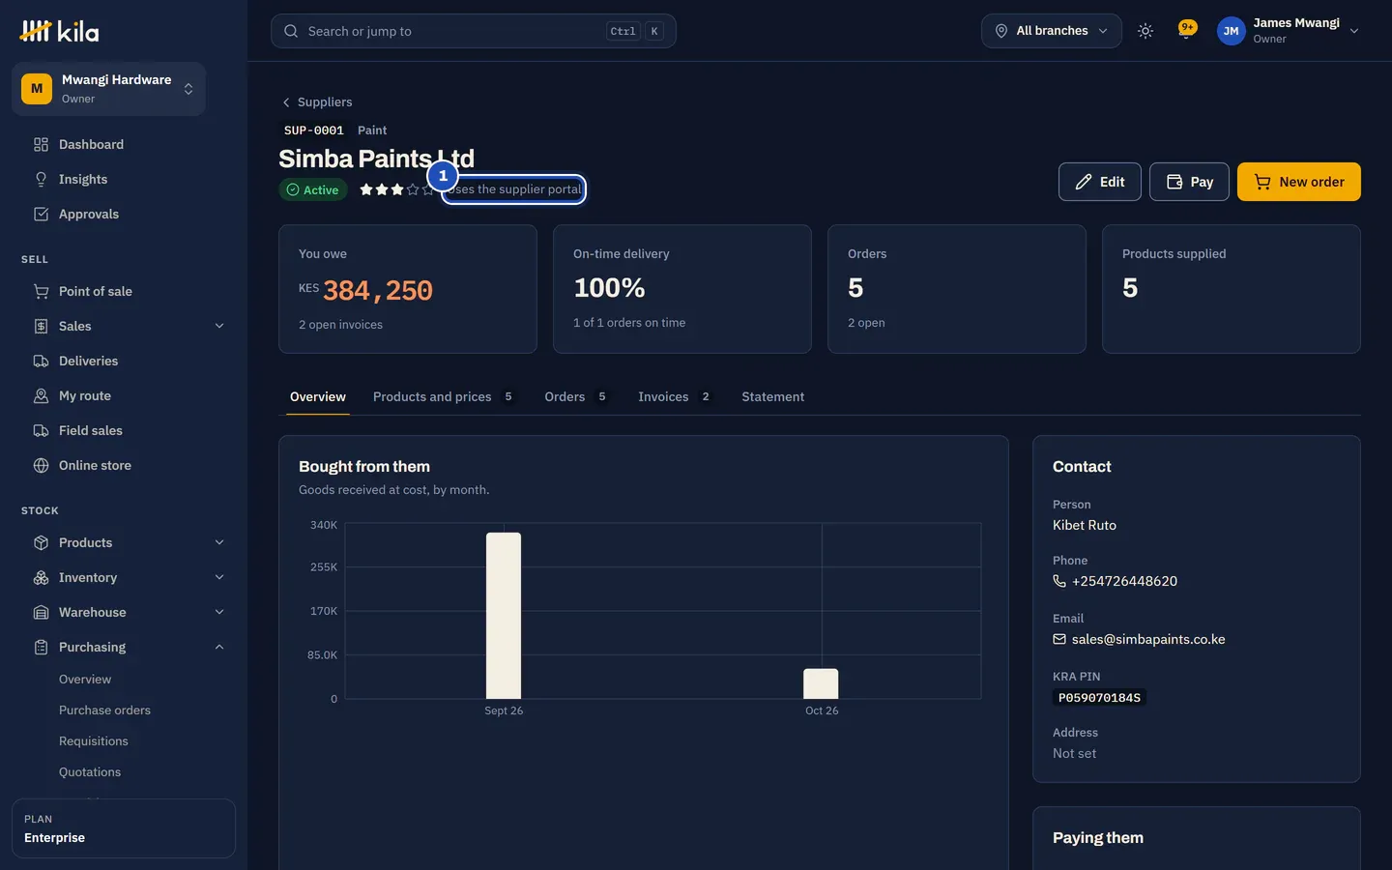Go to Insights in the sidebar
Image resolution: width=1392 pixels, height=870 pixels.
point(83,179)
